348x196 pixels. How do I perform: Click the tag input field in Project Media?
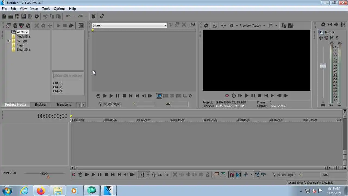[68, 76]
